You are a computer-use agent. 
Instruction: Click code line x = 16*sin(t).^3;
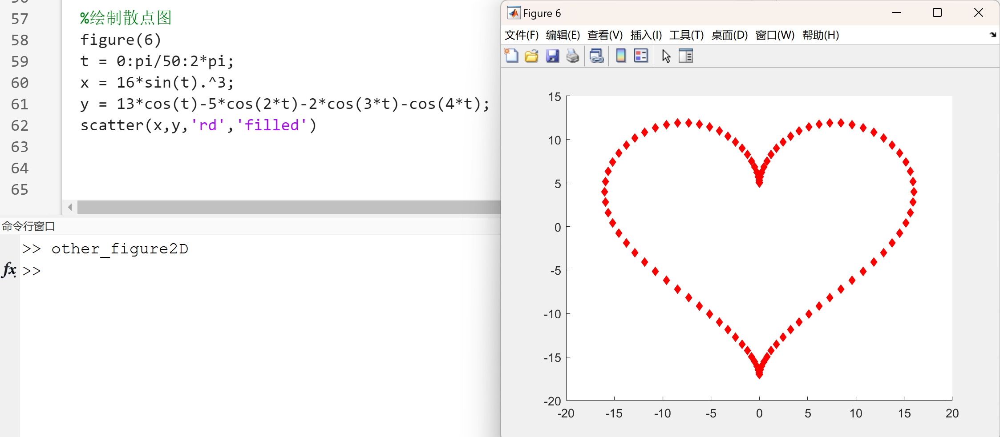pos(157,82)
